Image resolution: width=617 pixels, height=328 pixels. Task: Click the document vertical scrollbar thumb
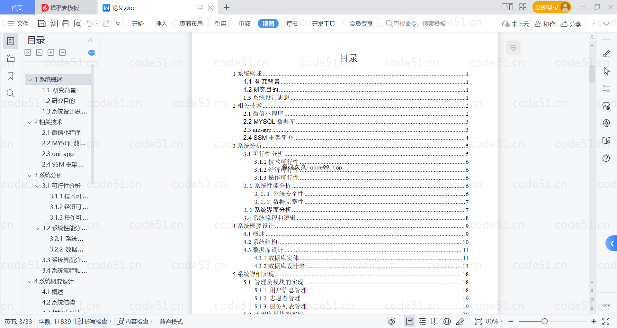[x=592, y=74]
